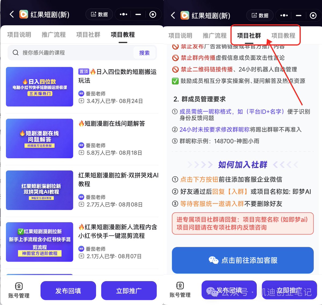Tap play icon beside 3.4万人已学
Screen dimensions: 322x305
click(x=81, y=101)
